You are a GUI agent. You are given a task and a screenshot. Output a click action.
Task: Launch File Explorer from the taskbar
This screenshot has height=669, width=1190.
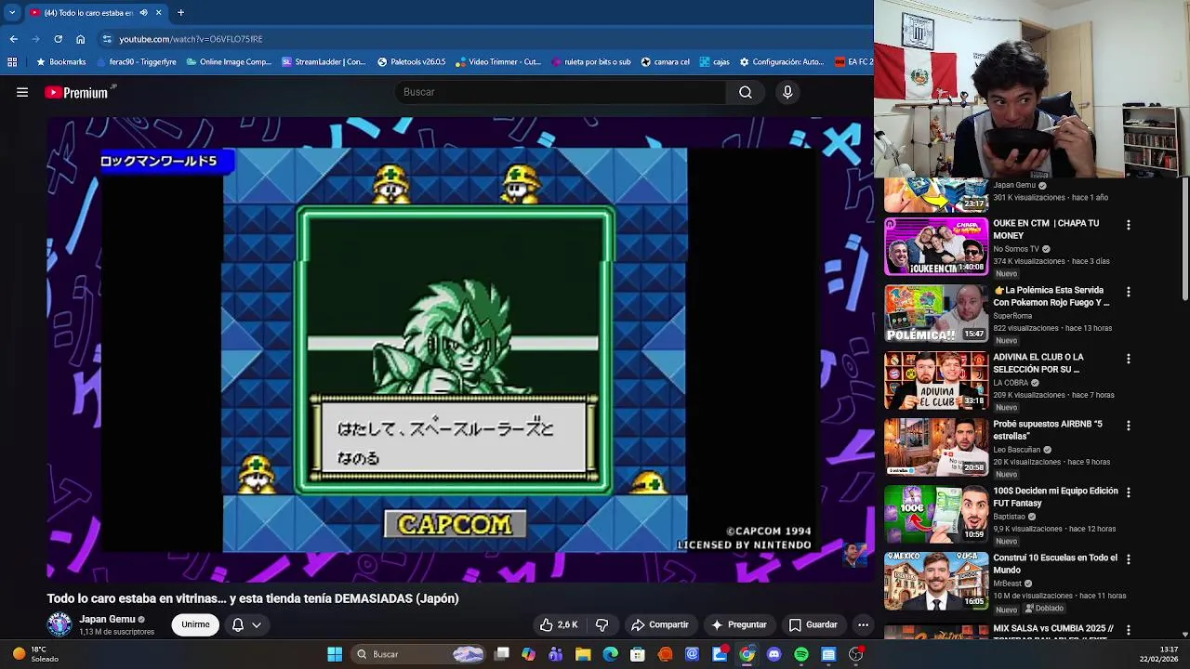pos(583,654)
